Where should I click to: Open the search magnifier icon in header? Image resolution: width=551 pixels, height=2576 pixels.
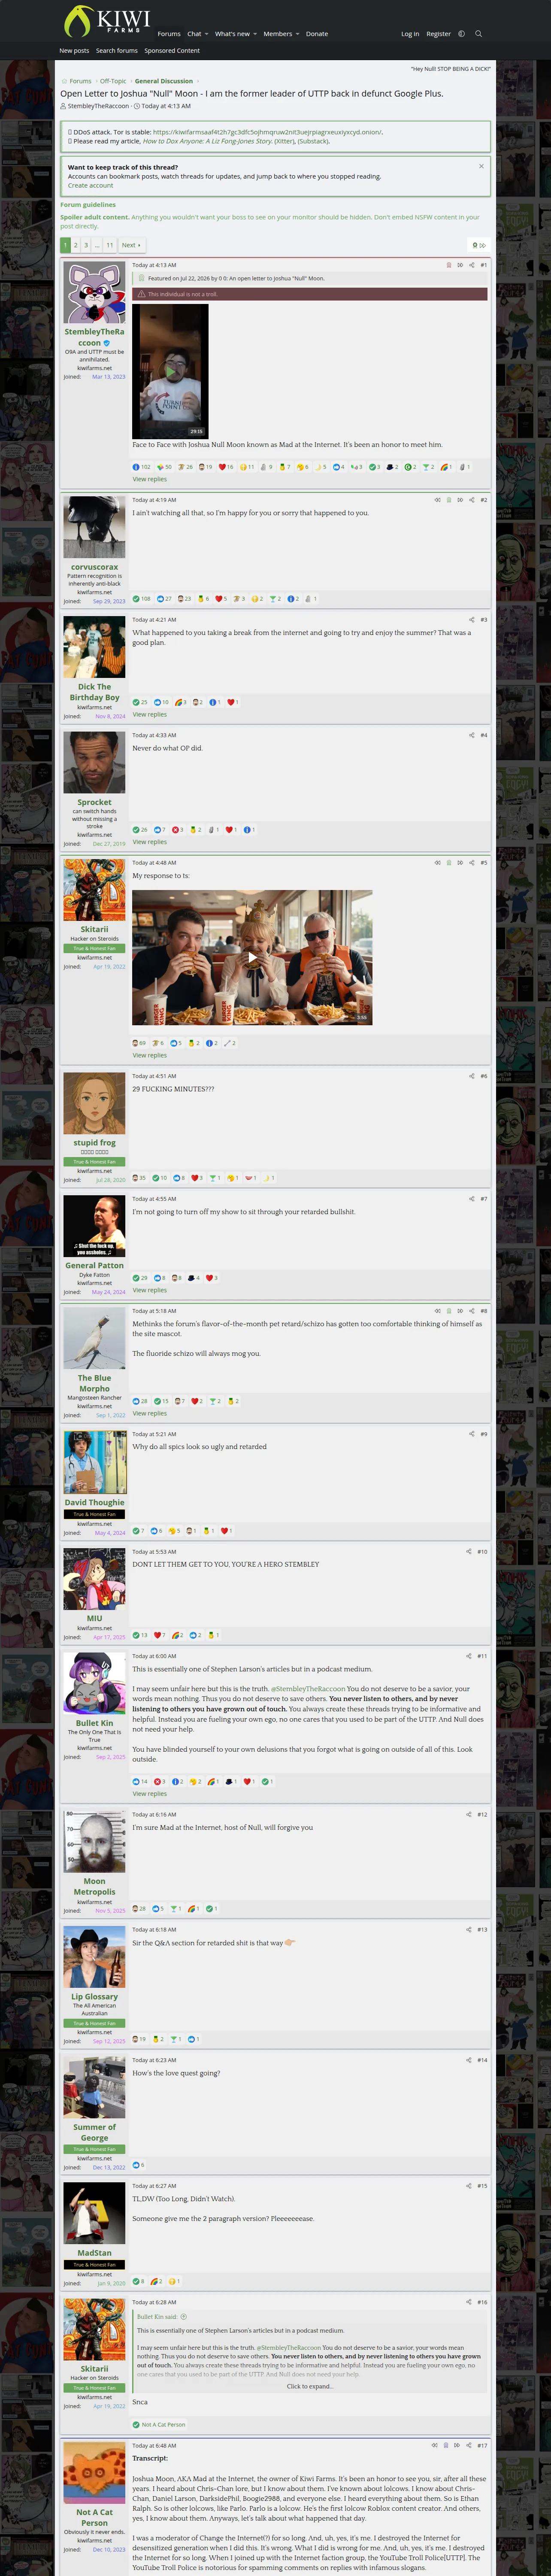[478, 34]
